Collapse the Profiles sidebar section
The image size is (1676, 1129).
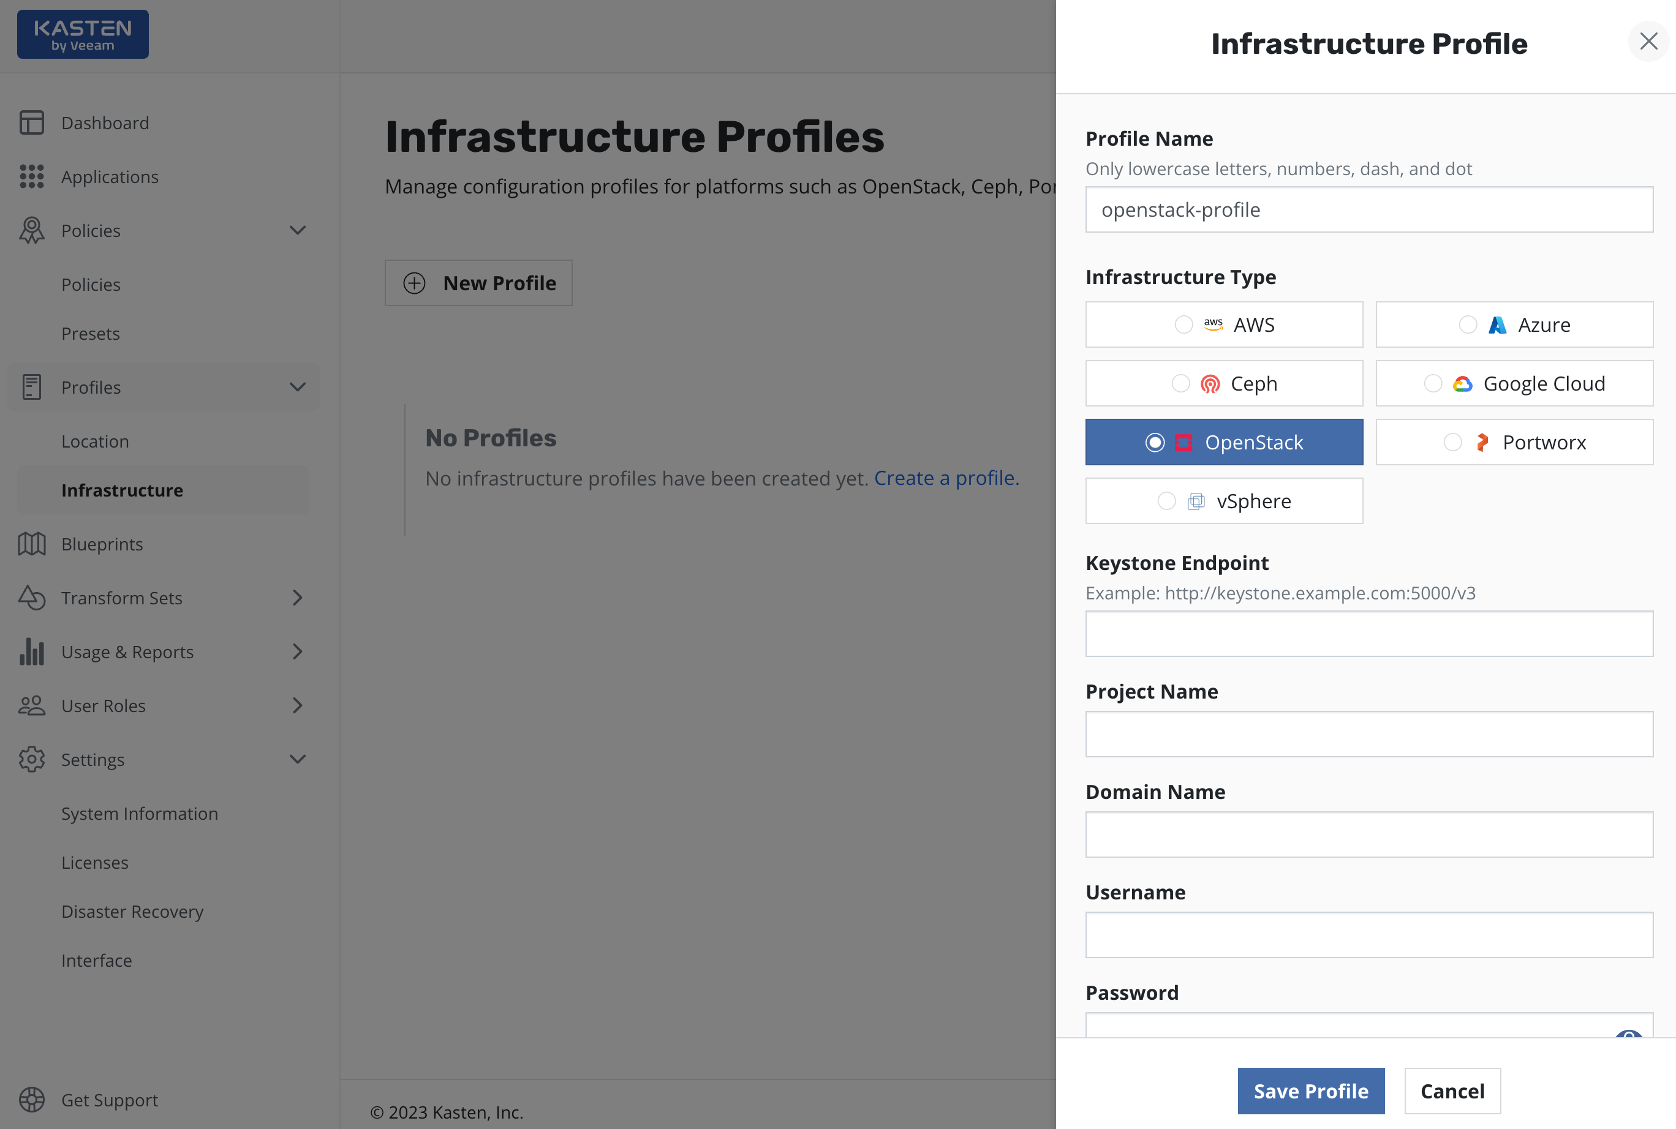pyautogui.click(x=298, y=388)
